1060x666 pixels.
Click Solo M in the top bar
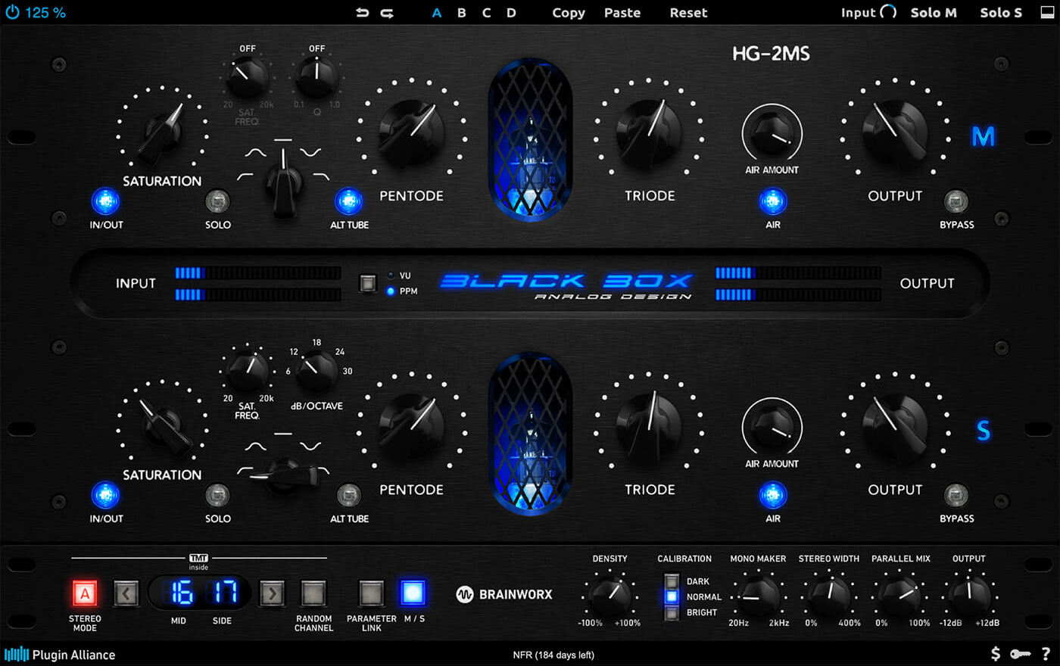[x=934, y=13]
